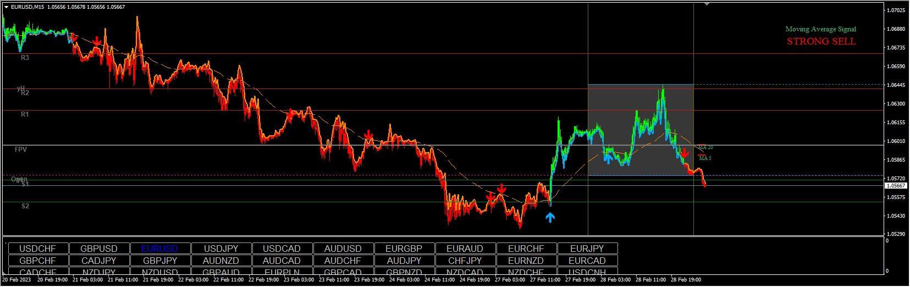The width and height of the screenshot is (910, 287).
Task: Open the AUDNZD symbol
Action: (221, 261)
